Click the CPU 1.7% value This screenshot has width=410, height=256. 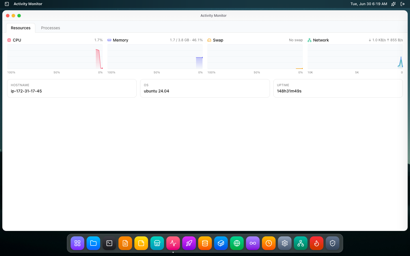[x=99, y=40]
